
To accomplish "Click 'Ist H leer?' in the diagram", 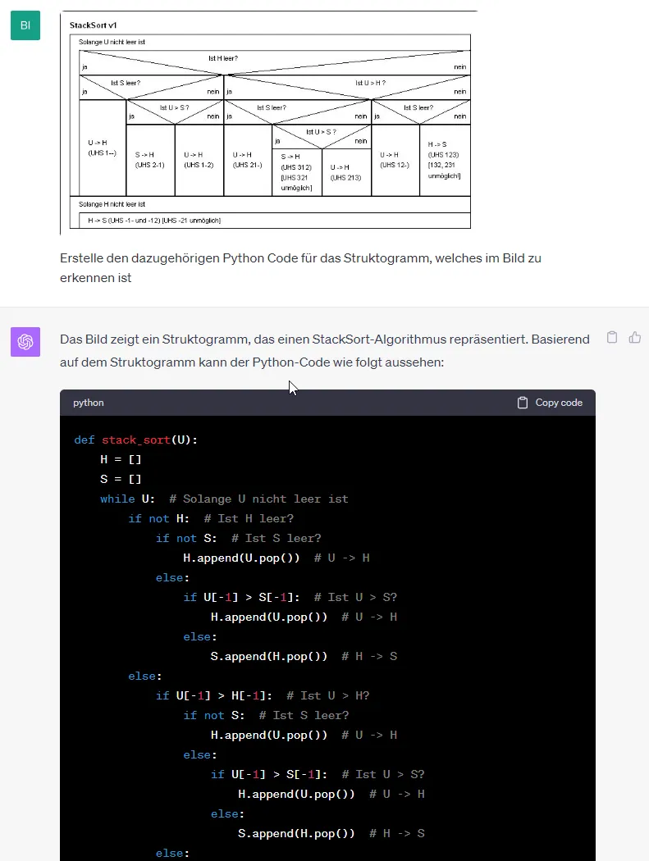I will (222, 59).
